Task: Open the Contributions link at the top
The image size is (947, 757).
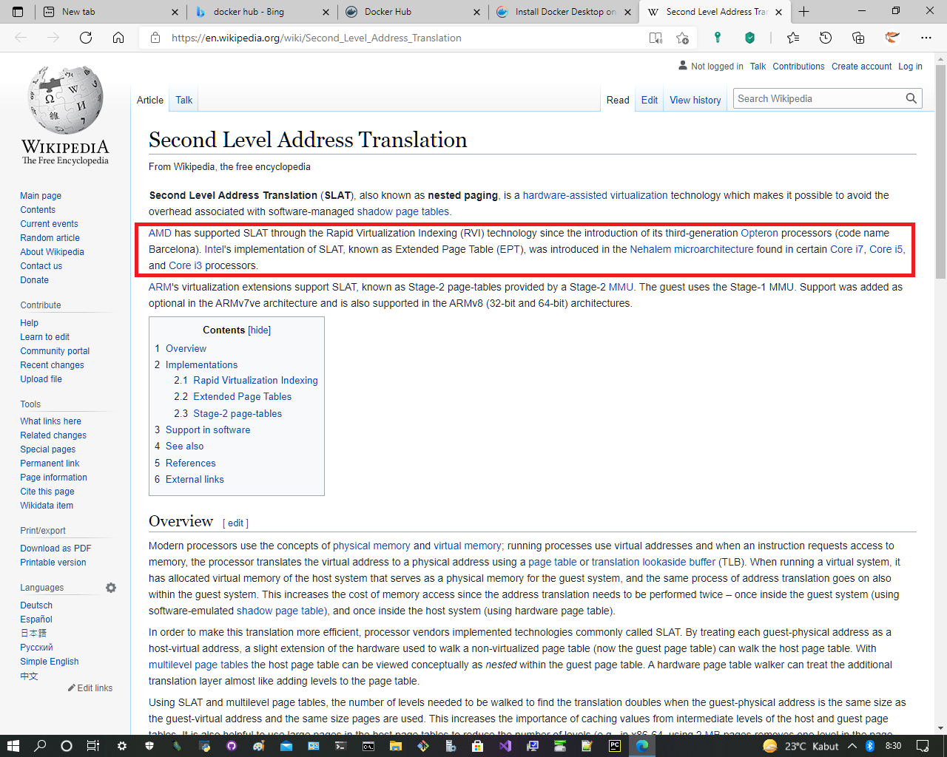Action: coord(798,67)
